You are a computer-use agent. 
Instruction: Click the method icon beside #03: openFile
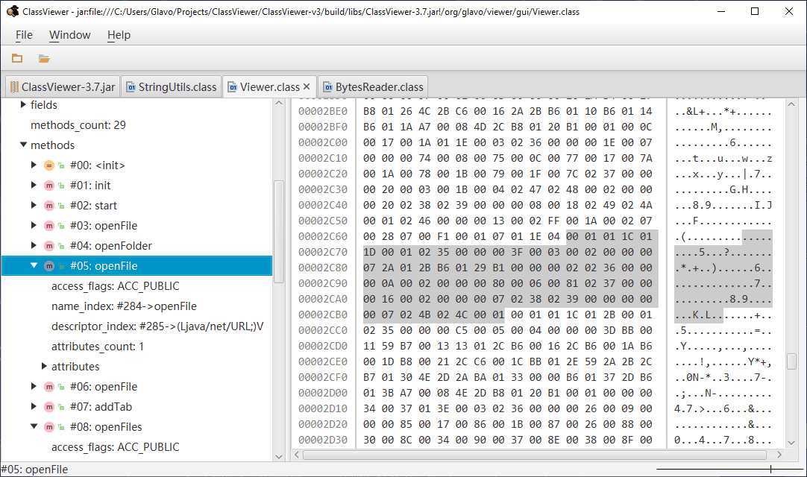click(x=49, y=225)
